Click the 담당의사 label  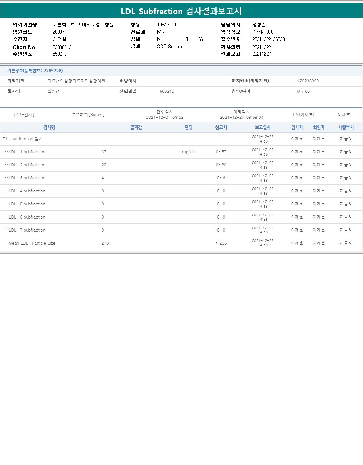231,25
